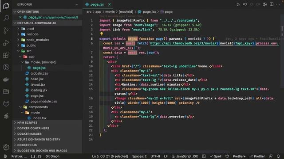Open notifications bell in status bar
The height and width of the screenshot is (159, 284).
278,156
